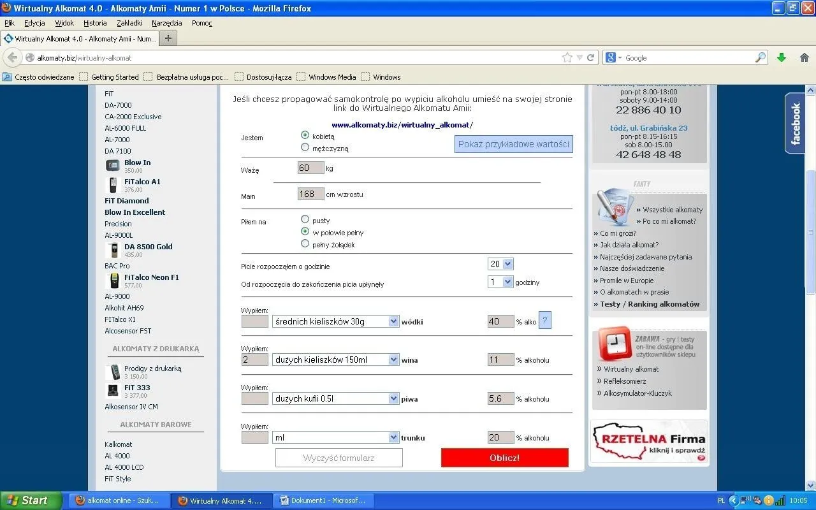Select the mężczyzną radio button

click(305, 147)
